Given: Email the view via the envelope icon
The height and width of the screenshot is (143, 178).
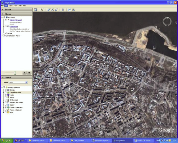Looking at the screenshot, I should click(x=70, y=10).
